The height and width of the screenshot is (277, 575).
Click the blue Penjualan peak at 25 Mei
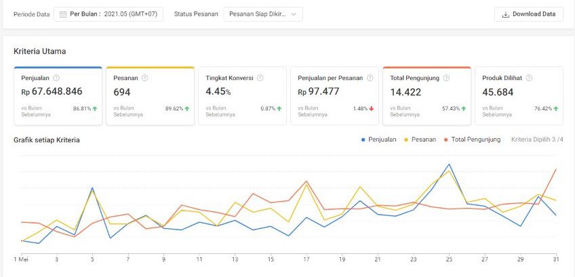point(449,164)
